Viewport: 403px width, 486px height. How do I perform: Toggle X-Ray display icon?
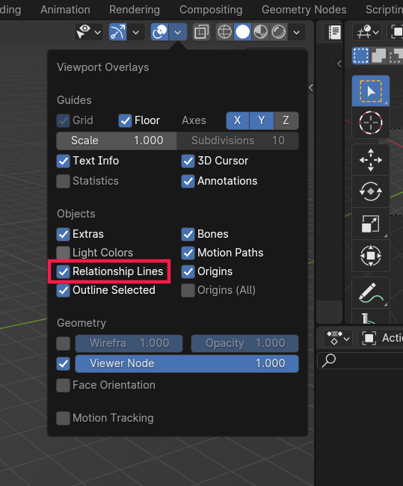click(201, 32)
